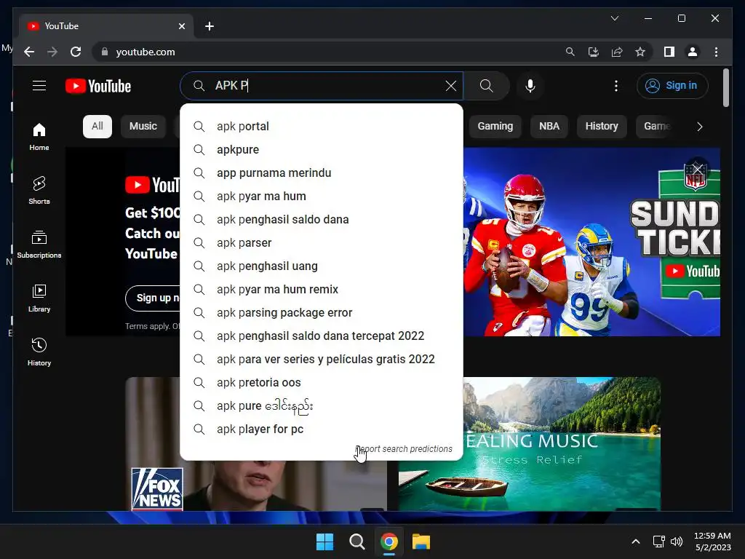745x559 pixels.
Task: Open File Explorer from the taskbar
Action: (421, 542)
